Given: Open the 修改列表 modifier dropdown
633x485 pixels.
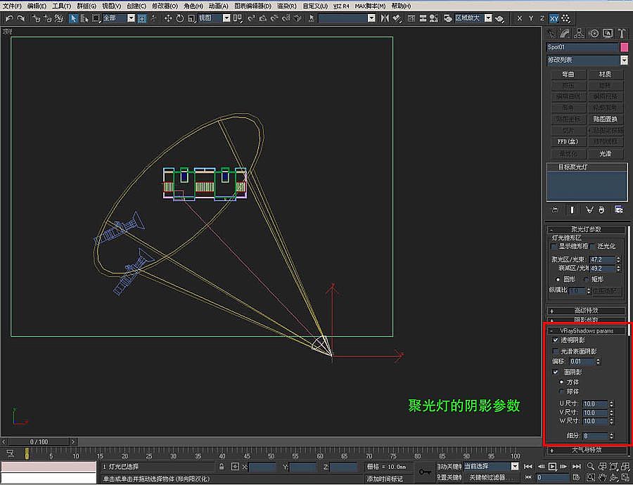Looking at the screenshot, I should tap(624, 60).
